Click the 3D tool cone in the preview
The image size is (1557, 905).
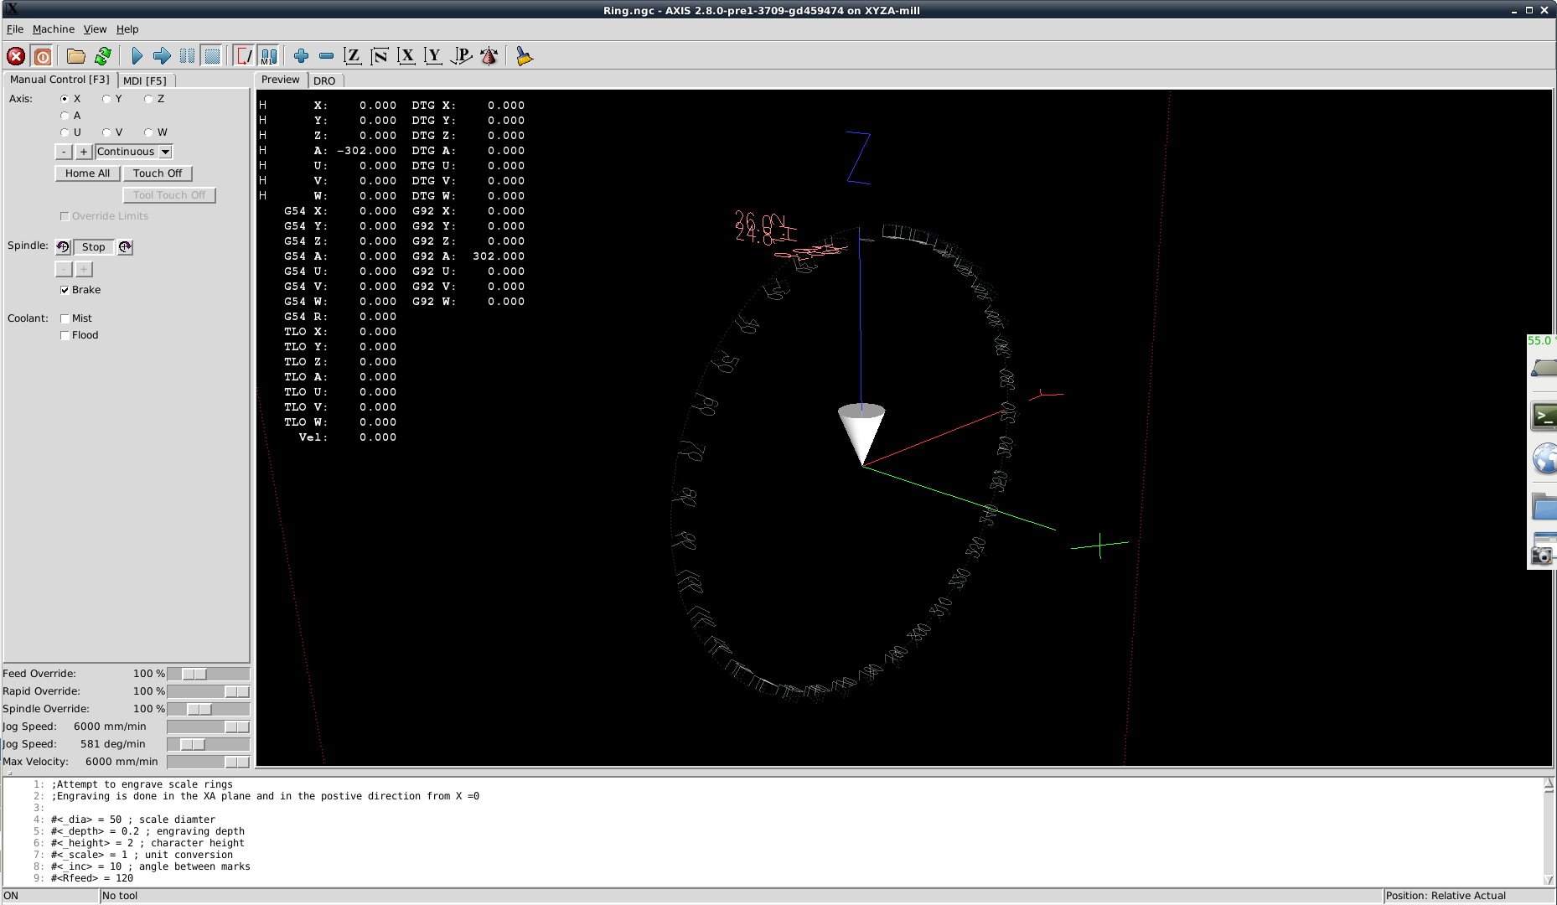(861, 434)
